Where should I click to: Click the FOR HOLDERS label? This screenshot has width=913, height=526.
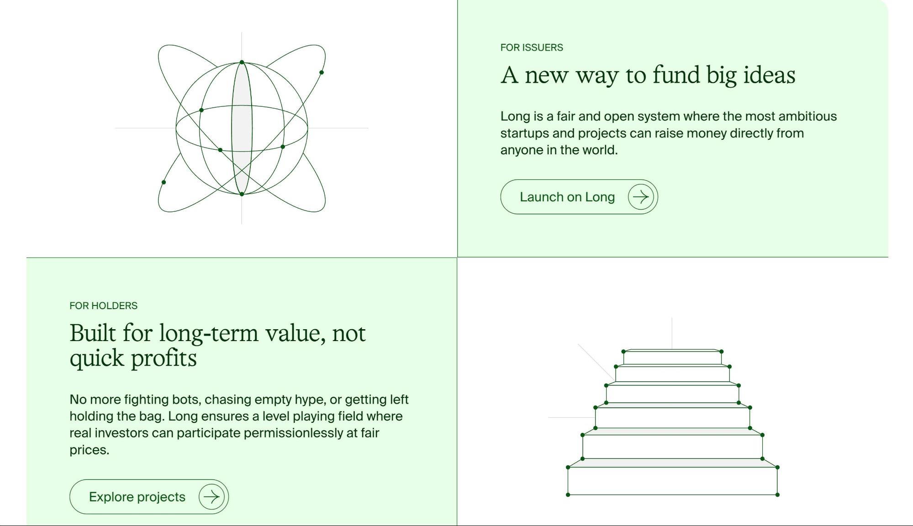click(x=103, y=306)
